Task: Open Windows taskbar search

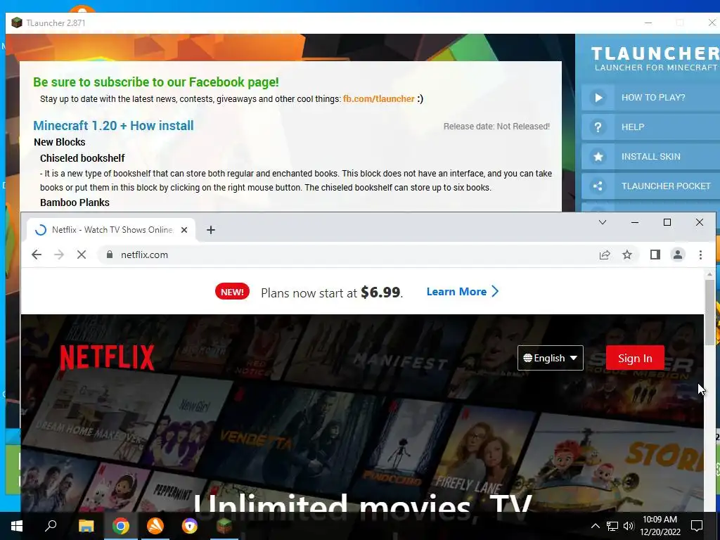Action: 51,526
